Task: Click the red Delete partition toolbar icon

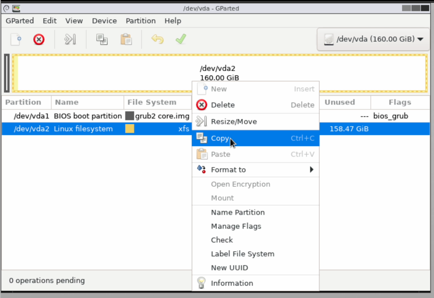Action: tap(39, 40)
